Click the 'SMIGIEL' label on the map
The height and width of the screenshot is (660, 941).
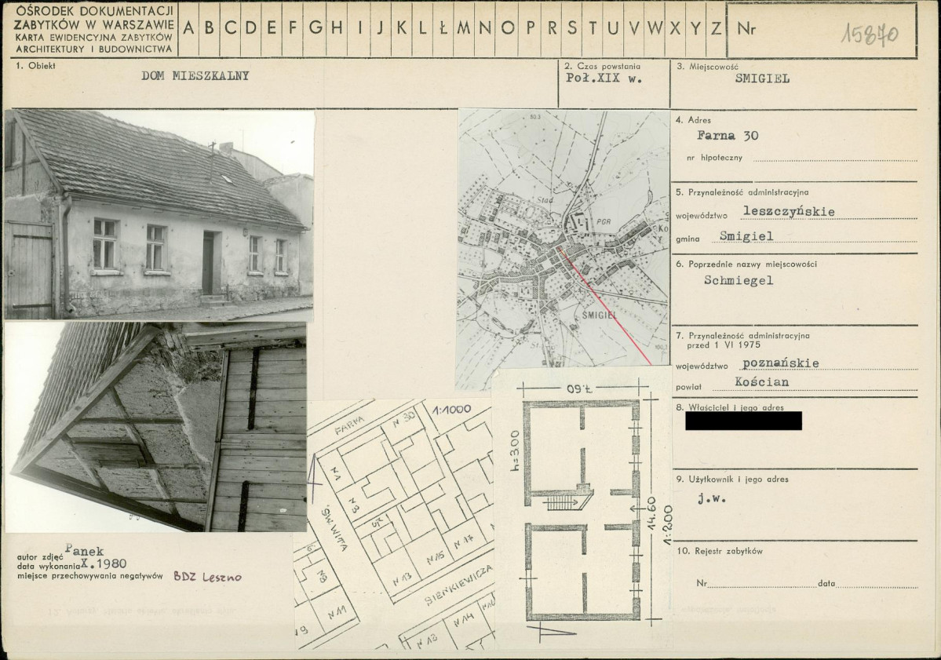click(600, 315)
